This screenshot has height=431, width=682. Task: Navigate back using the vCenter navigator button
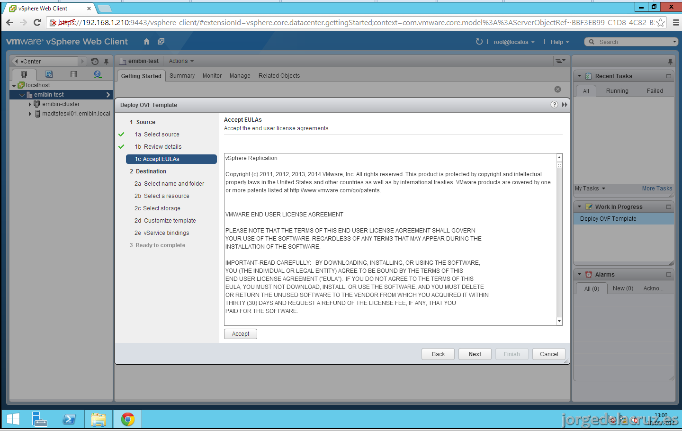pyautogui.click(x=17, y=61)
